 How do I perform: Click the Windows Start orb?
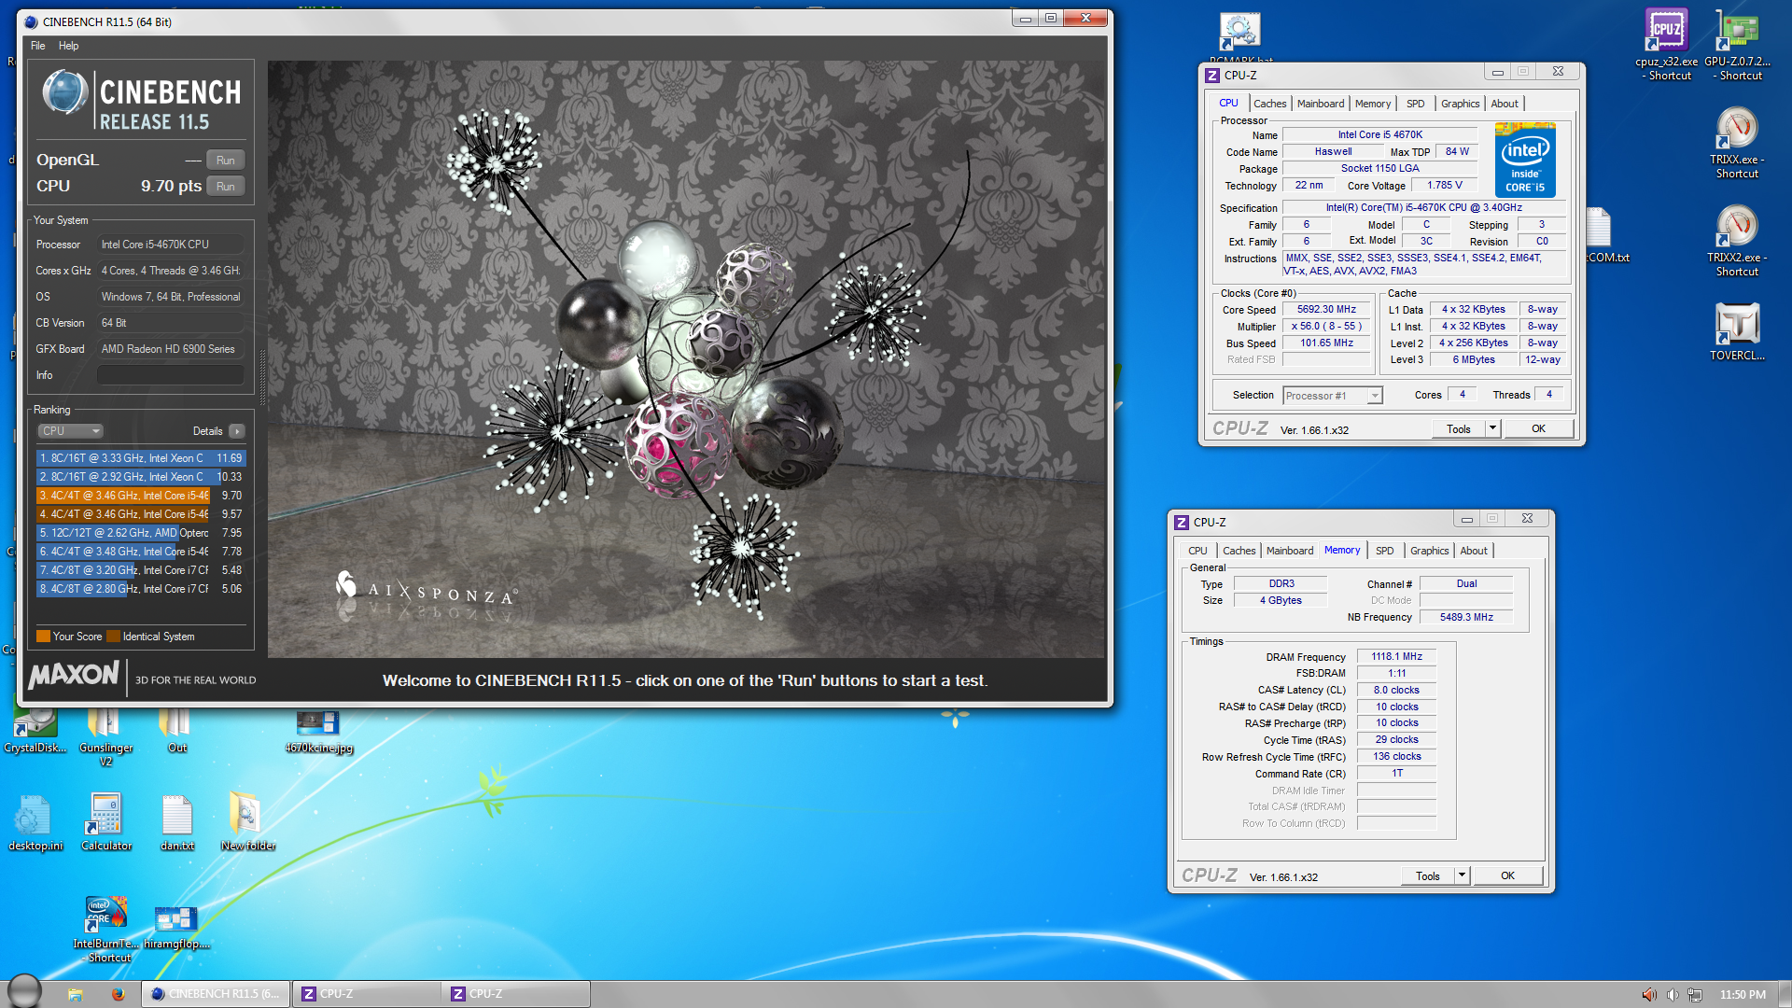tap(24, 991)
